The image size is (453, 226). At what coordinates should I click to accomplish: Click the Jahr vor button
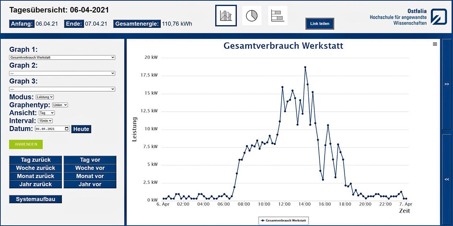point(90,184)
